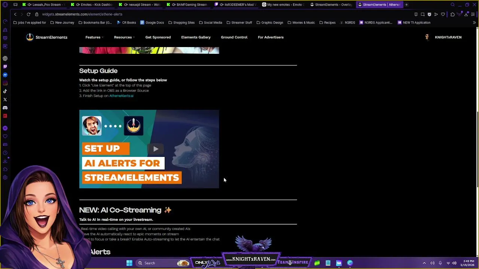Click the snapshot icon in address bar

pyautogui.click(x=422, y=14)
